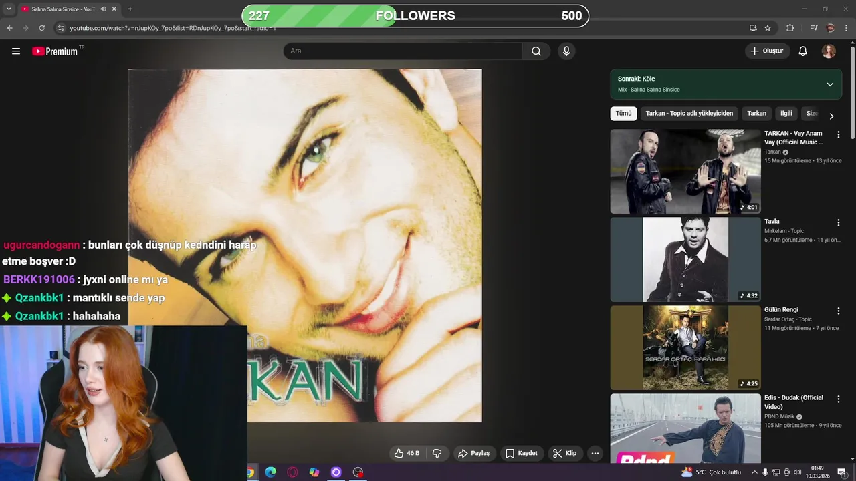Open volume control in system tray
856x481 pixels.
coord(797,472)
